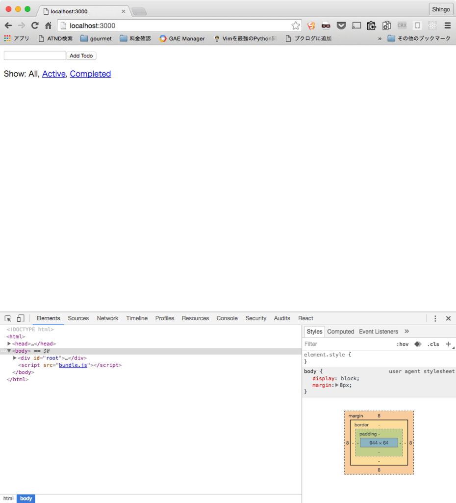Select the html breadcrumb item
Viewport: 456px width, 503px height.
point(8,499)
